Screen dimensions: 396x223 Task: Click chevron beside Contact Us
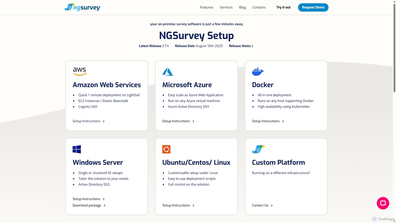click(x=272, y=205)
